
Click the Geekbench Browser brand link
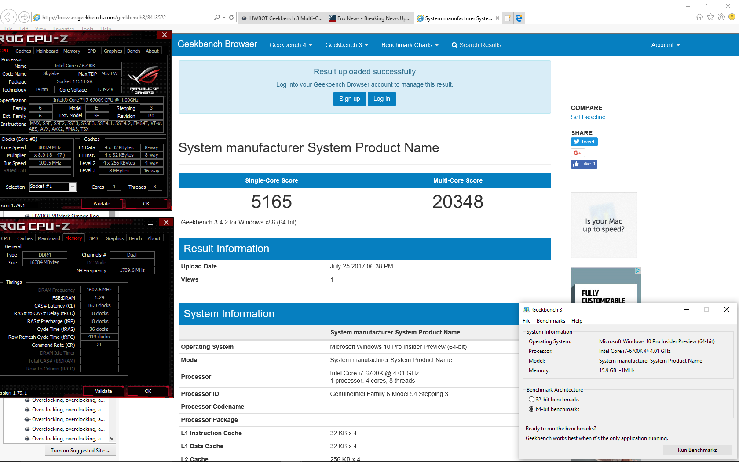[217, 44]
